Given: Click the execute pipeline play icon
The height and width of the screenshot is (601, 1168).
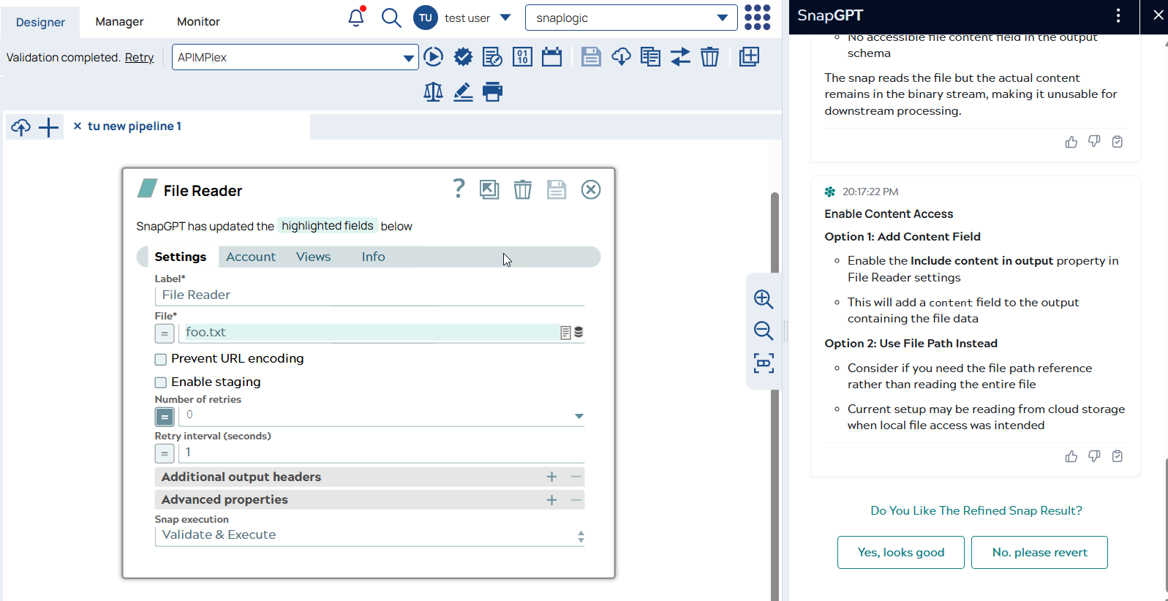Looking at the screenshot, I should [x=433, y=57].
